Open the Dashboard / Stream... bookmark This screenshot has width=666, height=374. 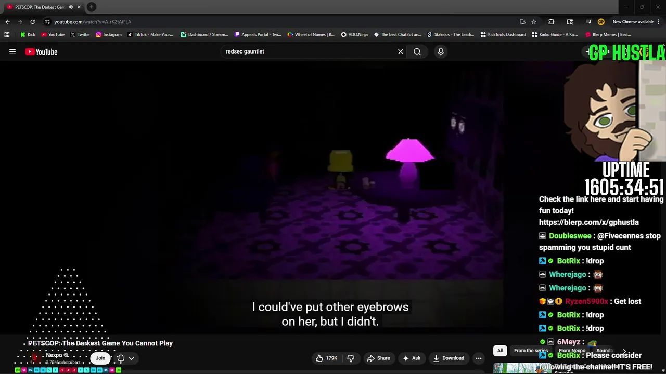[x=204, y=35]
